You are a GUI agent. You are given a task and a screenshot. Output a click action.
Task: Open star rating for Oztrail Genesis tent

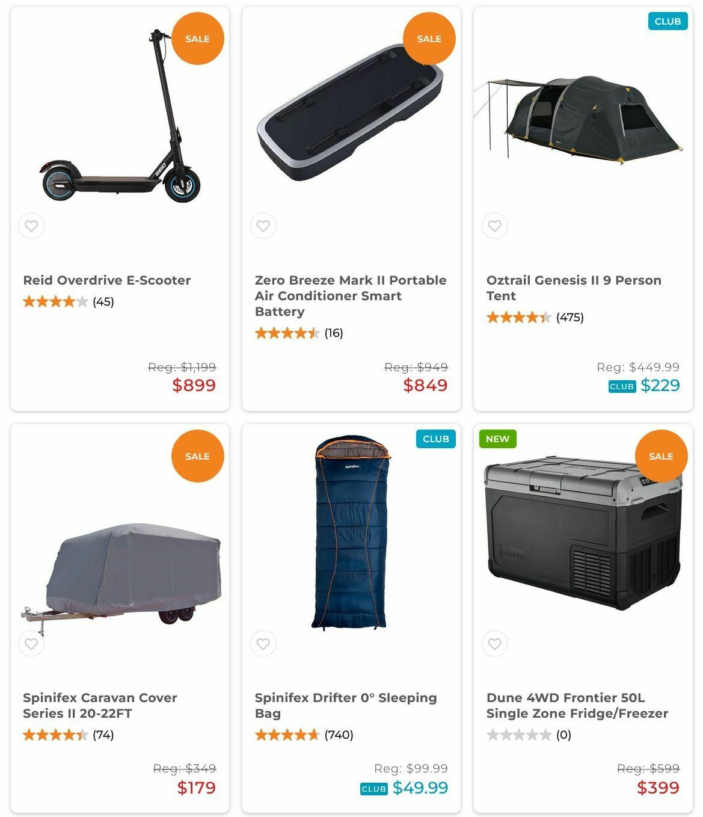point(518,317)
